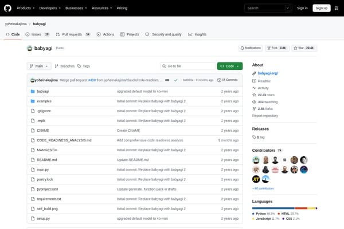Viewport: 344px width, 229px height.
Task: Open 'Add comprehensive code readiness analysis' commit
Action: 150,140
